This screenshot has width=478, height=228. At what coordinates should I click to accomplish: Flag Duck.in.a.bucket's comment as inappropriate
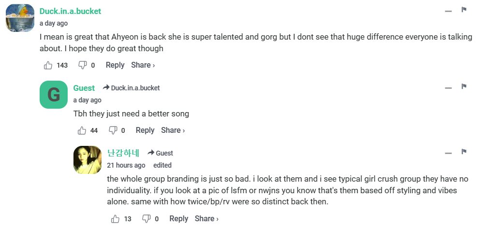pos(464,10)
